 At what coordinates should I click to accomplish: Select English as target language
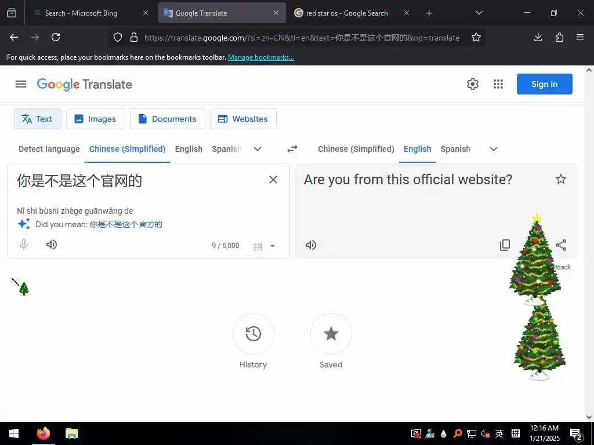[418, 149]
